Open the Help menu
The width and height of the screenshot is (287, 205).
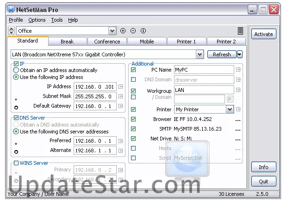[x=73, y=20]
